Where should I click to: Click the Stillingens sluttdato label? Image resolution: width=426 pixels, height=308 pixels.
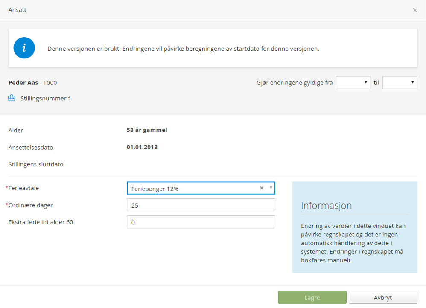36,164
